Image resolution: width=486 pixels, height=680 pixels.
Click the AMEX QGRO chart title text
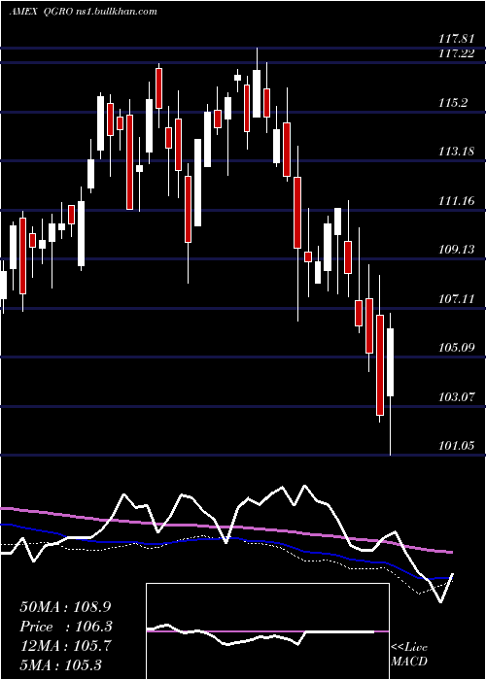pyautogui.click(x=83, y=12)
